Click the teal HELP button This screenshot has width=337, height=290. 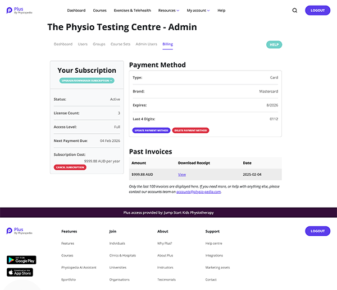pos(274,45)
